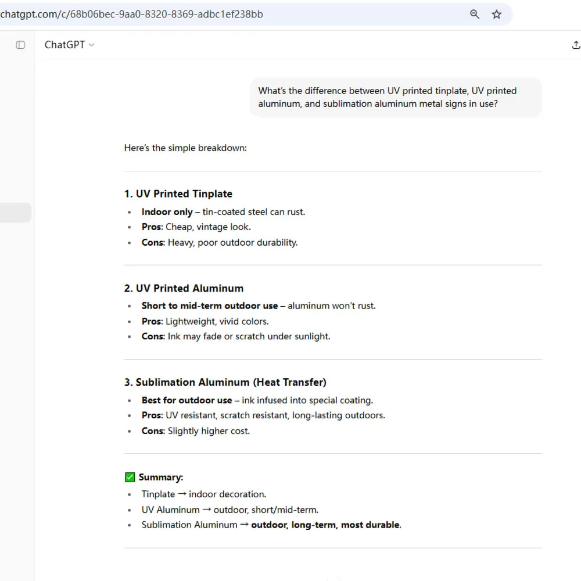Click "Tinplate → indoor decoration" summary line
The width and height of the screenshot is (581, 581).
pos(204,494)
